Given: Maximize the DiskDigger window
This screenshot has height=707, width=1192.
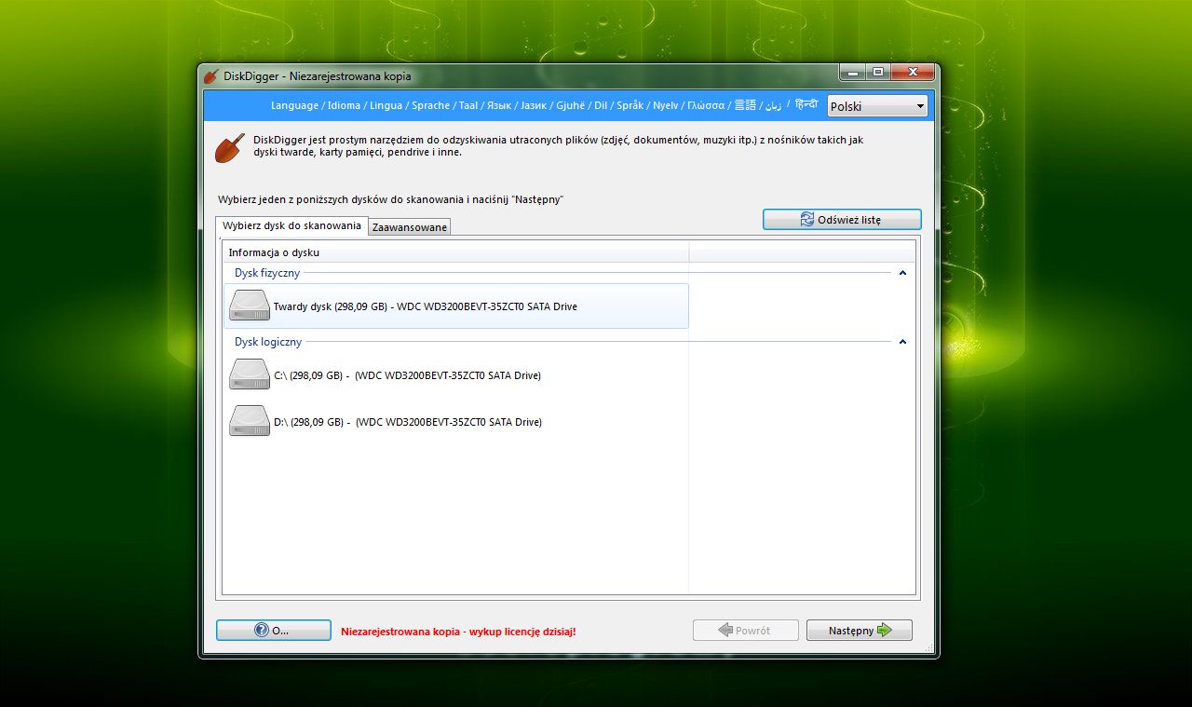Looking at the screenshot, I should (878, 72).
